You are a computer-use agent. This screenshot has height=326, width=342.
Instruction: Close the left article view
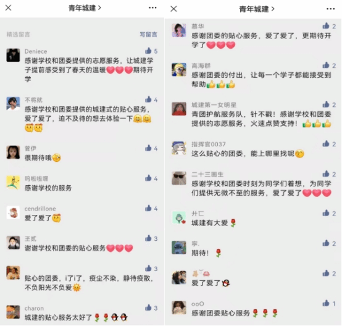click(x=8, y=8)
